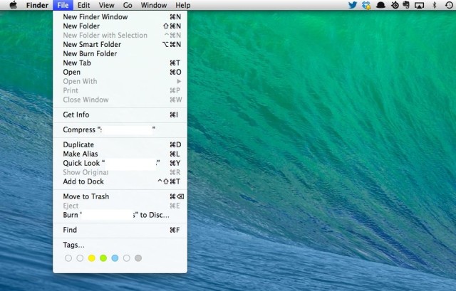Open the bowler hat menu bar app

(x=380, y=5)
